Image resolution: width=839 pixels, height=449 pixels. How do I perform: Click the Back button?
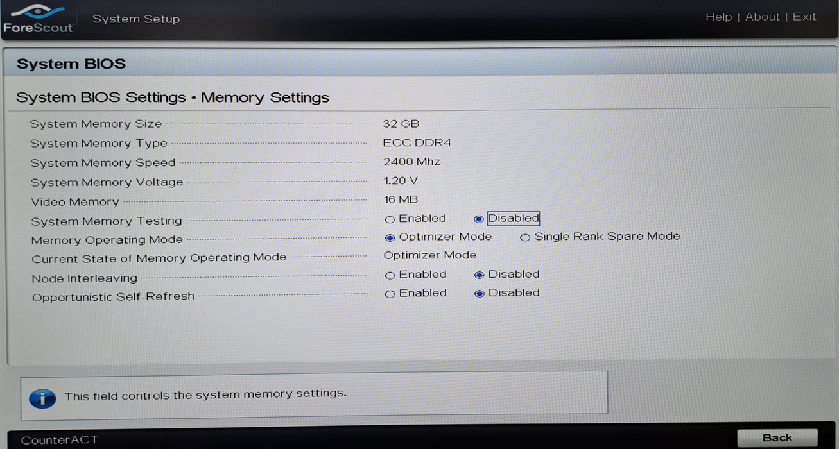777,437
